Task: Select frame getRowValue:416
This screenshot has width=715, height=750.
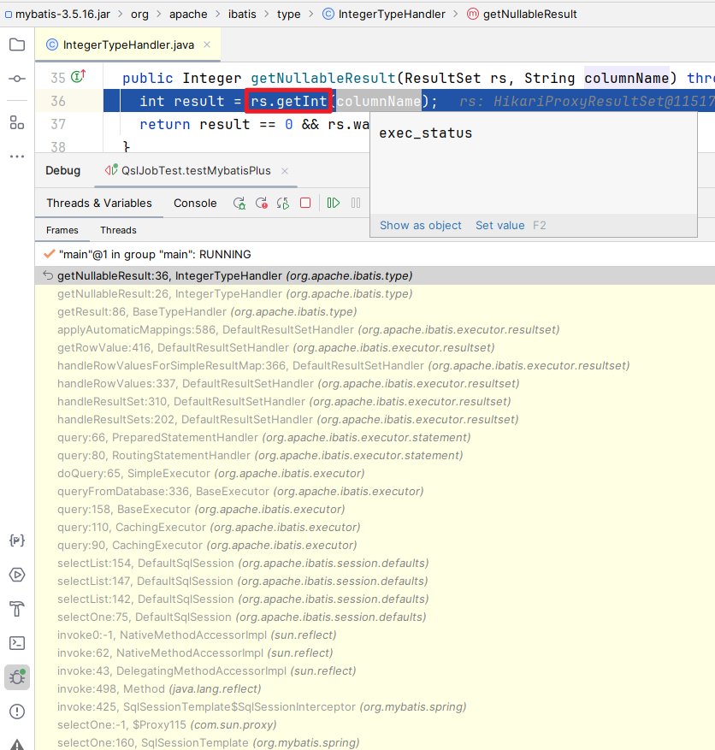Action: (x=375, y=348)
